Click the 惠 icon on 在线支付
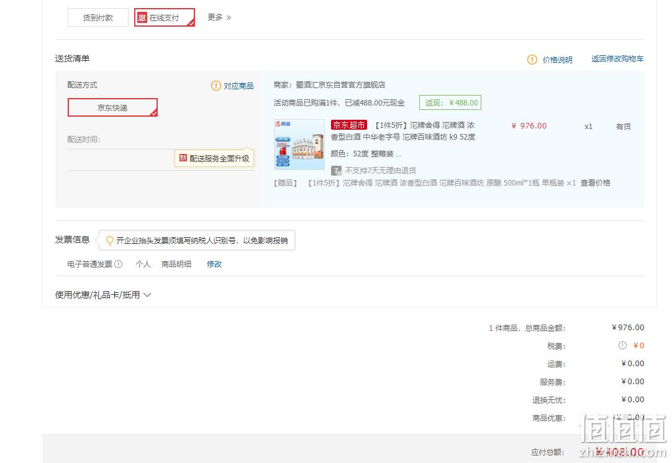Image resolution: width=672 pixels, height=463 pixels. (x=142, y=17)
